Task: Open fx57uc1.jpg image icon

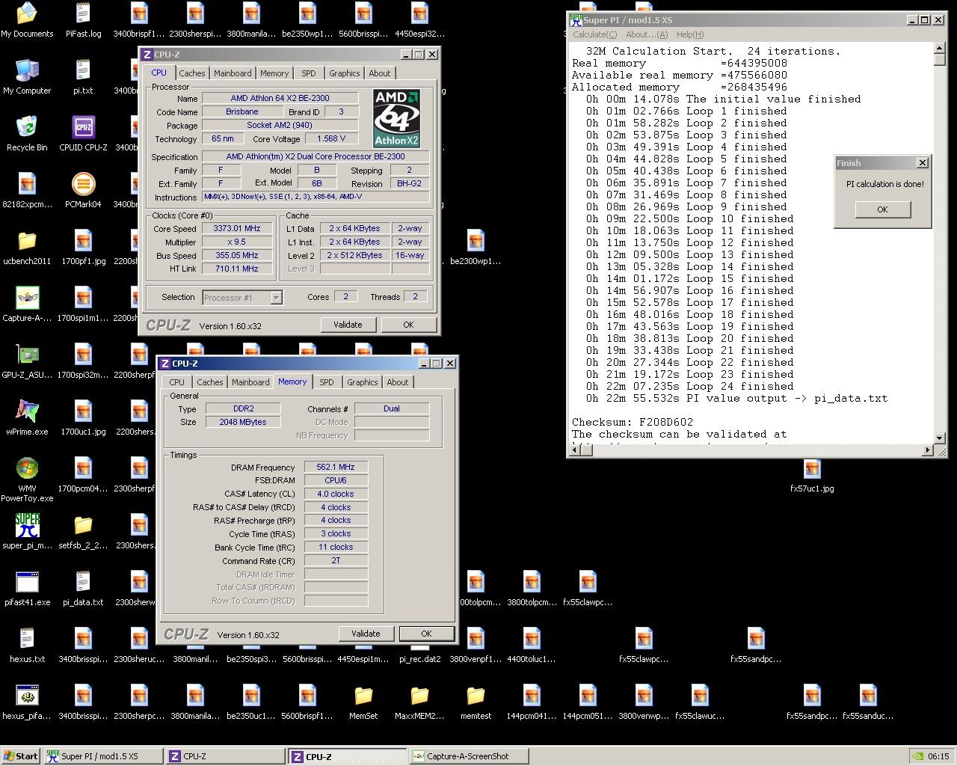Action: pos(812,475)
